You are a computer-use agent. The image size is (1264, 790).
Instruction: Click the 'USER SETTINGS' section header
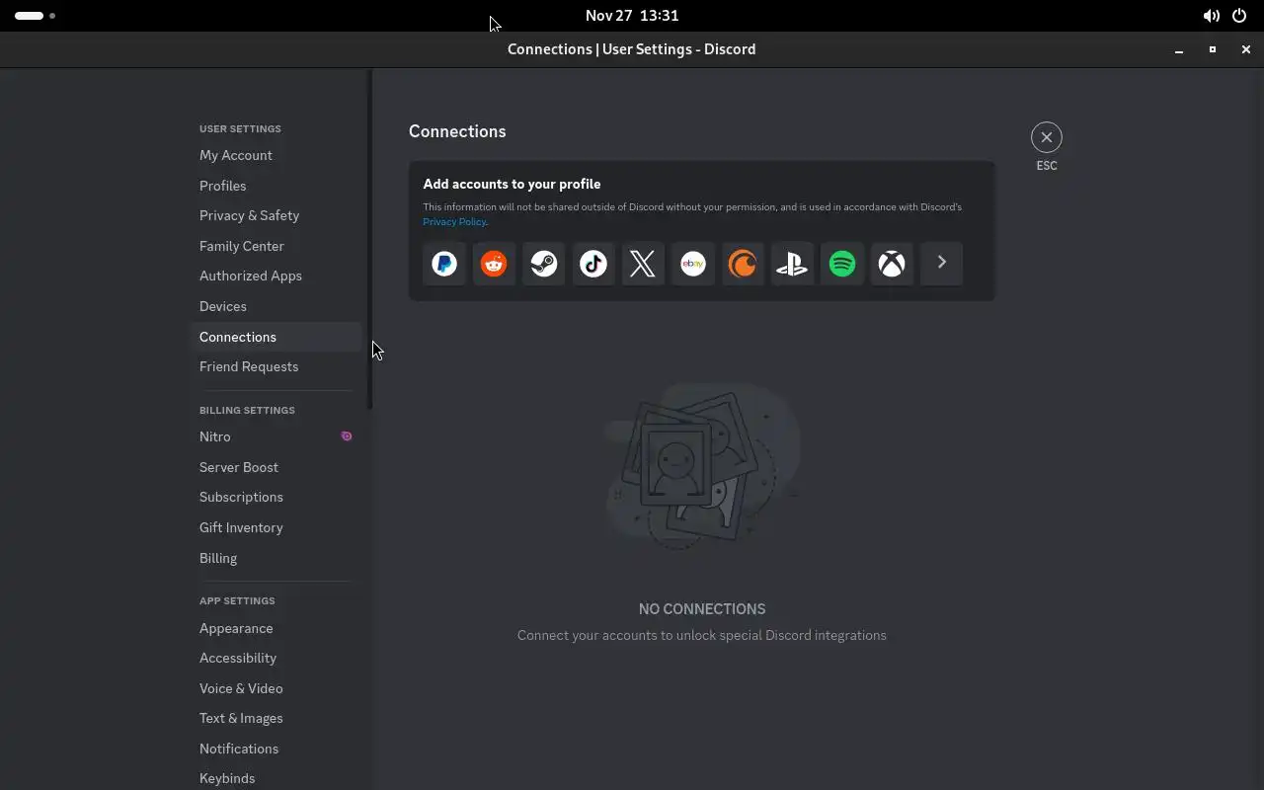[240, 129]
